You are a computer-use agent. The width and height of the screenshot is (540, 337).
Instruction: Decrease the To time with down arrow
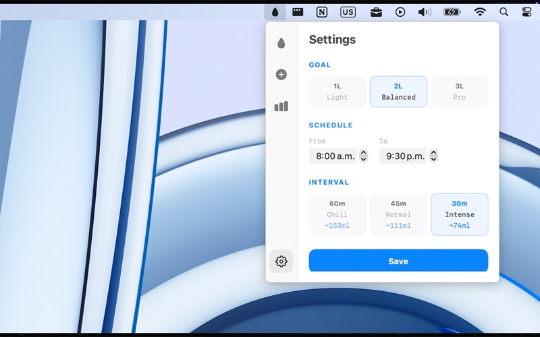[x=434, y=159]
